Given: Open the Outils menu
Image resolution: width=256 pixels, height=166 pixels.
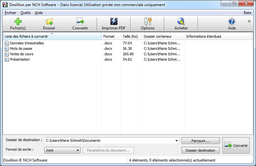Looking at the screenshot, I should coord(25,13).
